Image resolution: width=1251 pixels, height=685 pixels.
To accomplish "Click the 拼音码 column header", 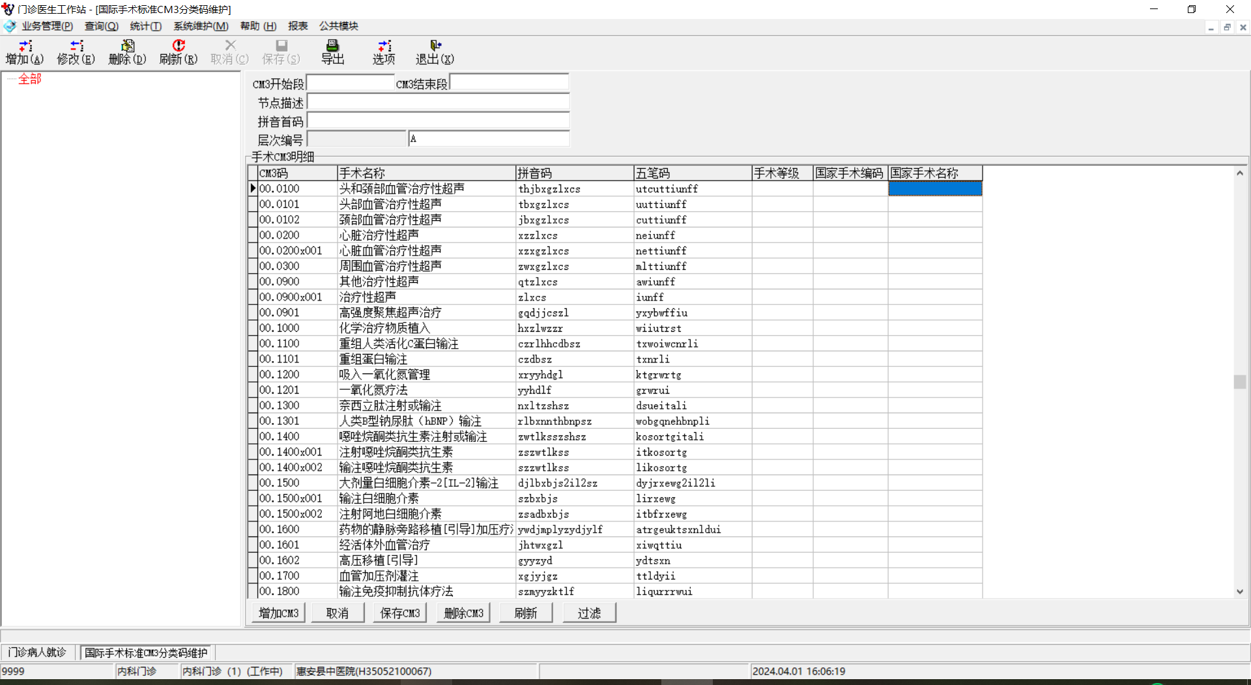I will (x=575, y=173).
